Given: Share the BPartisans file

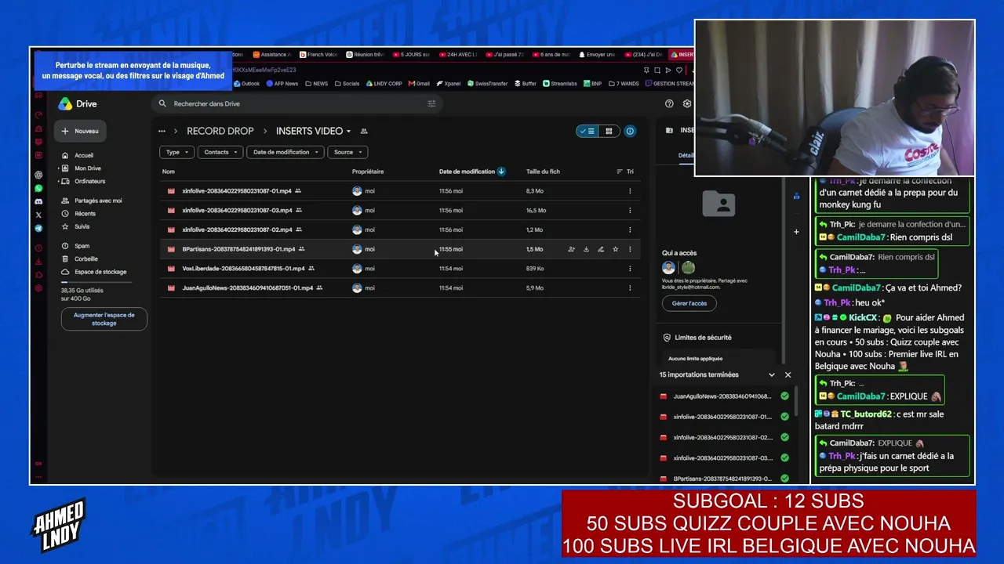Looking at the screenshot, I should coord(571,249).
